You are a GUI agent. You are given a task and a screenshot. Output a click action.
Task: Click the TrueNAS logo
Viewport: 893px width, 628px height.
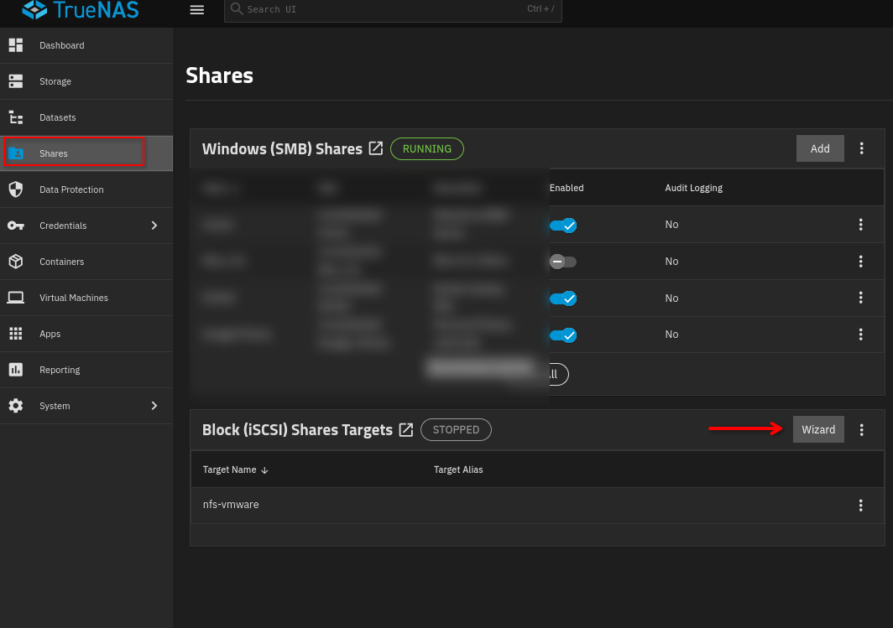coord(81,10)
